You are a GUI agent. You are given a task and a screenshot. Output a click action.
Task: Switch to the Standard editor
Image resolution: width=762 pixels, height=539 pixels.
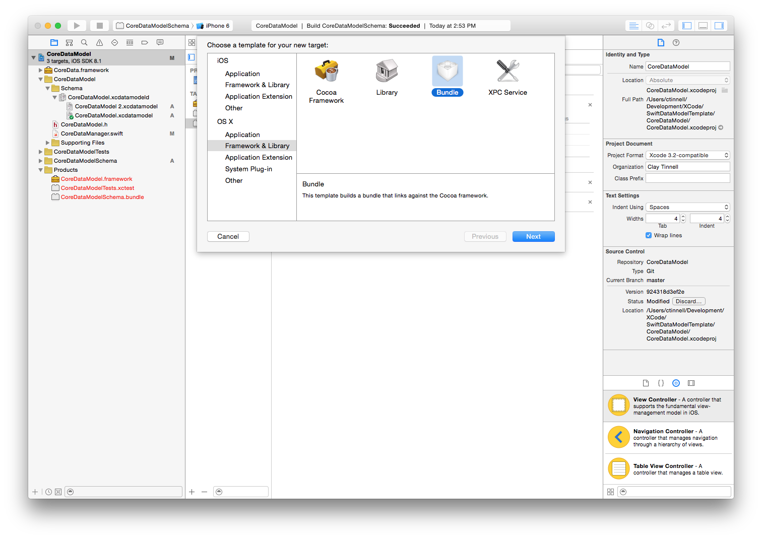point(634,26)
